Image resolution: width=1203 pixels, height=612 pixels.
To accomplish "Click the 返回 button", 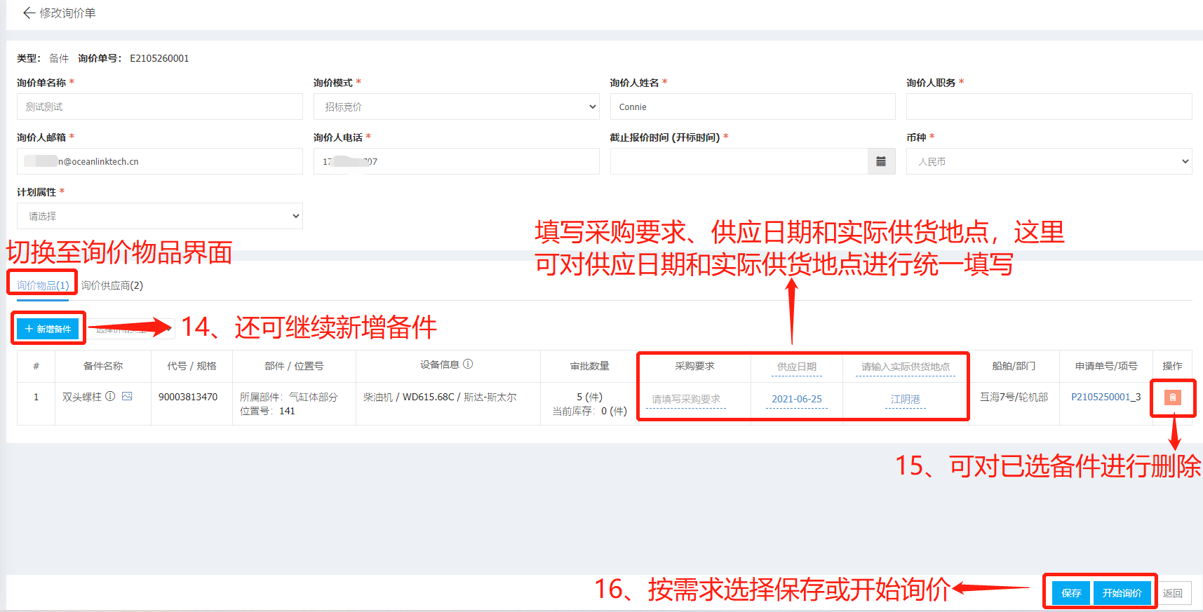I will (1172, 593).
